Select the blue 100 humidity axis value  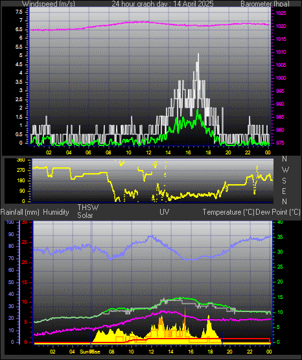[10, 222]
